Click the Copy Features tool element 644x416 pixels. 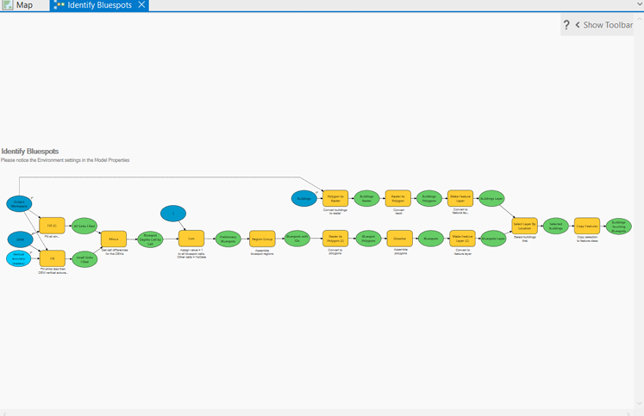pyautogui.click(x=587, y=226)
